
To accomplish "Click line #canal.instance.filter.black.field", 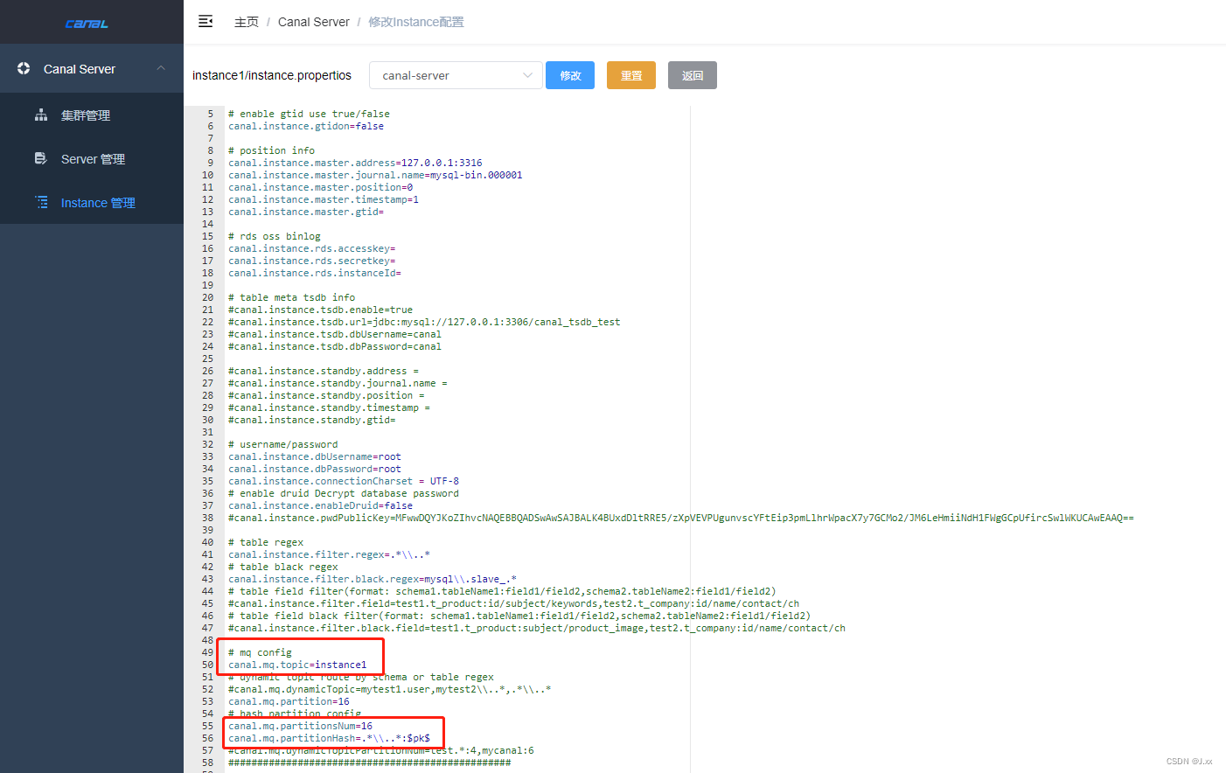I will click(537, 628).
